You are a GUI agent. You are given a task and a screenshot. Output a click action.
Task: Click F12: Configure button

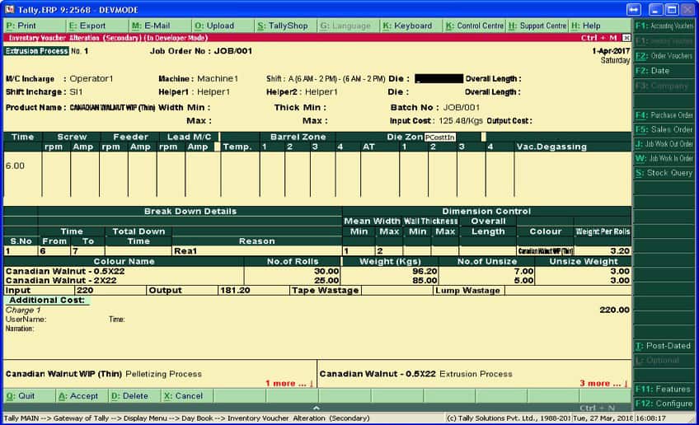click(x=664, y=403)
